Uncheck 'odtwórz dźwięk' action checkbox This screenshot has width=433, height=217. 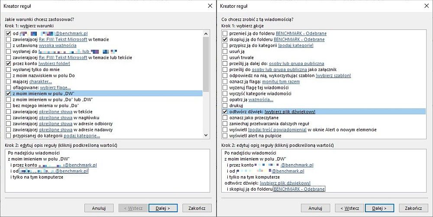coord(225,112)
